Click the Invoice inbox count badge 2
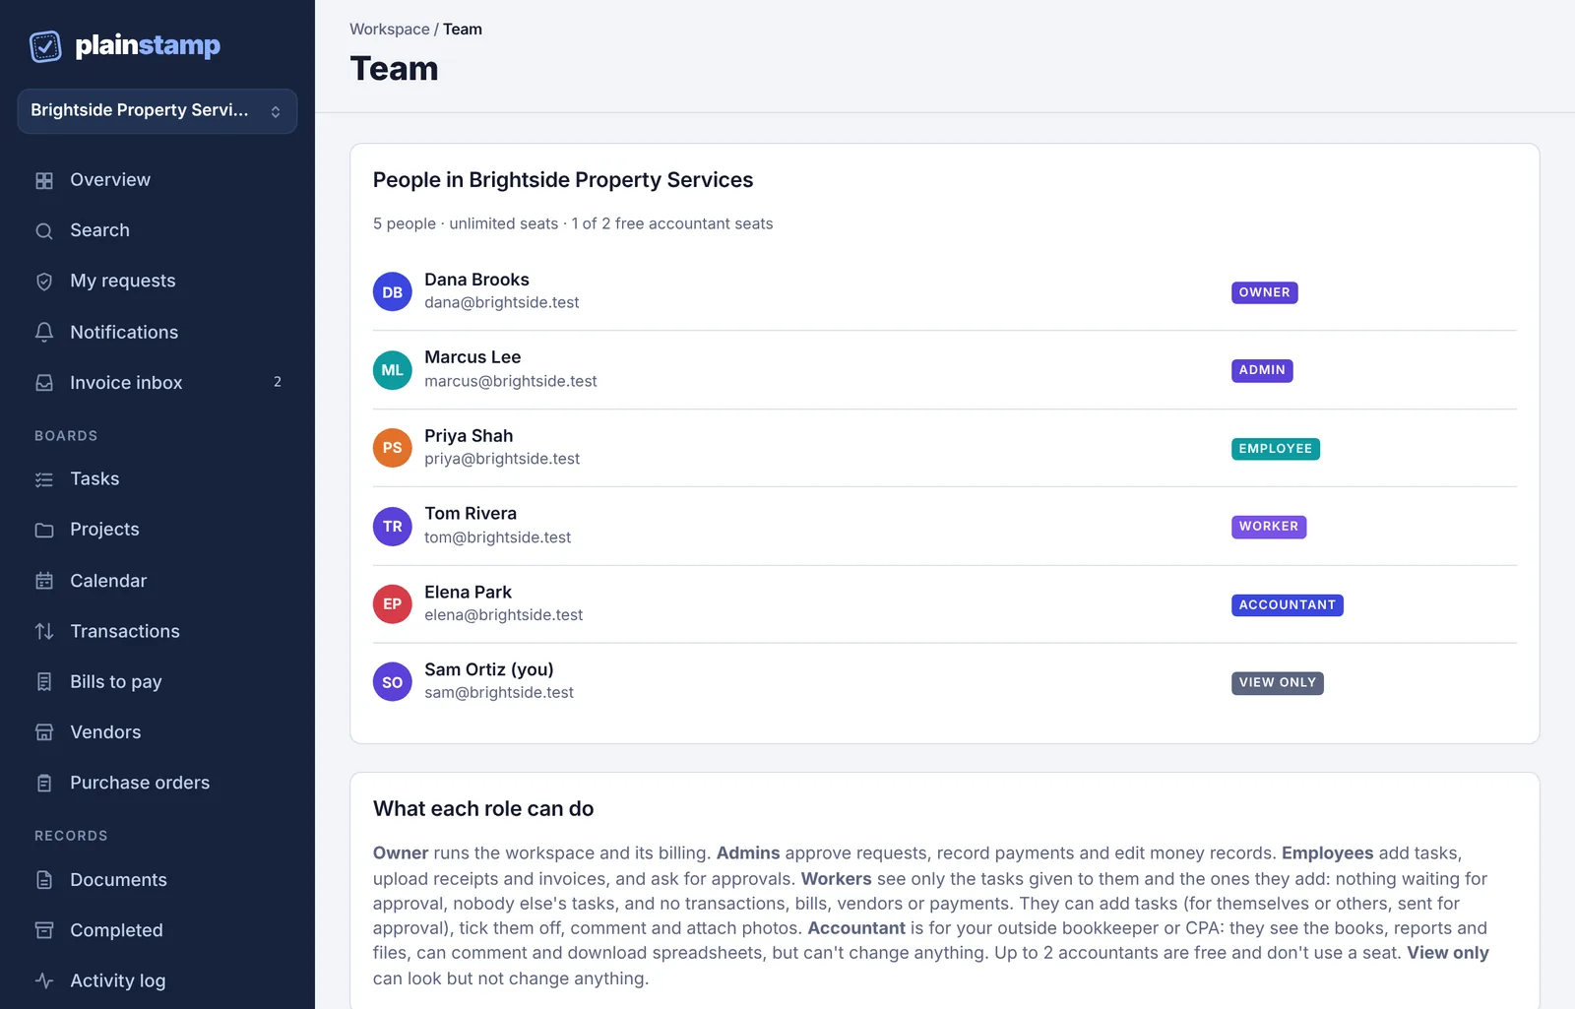The image size is (1575, 1009). (278, 382)
